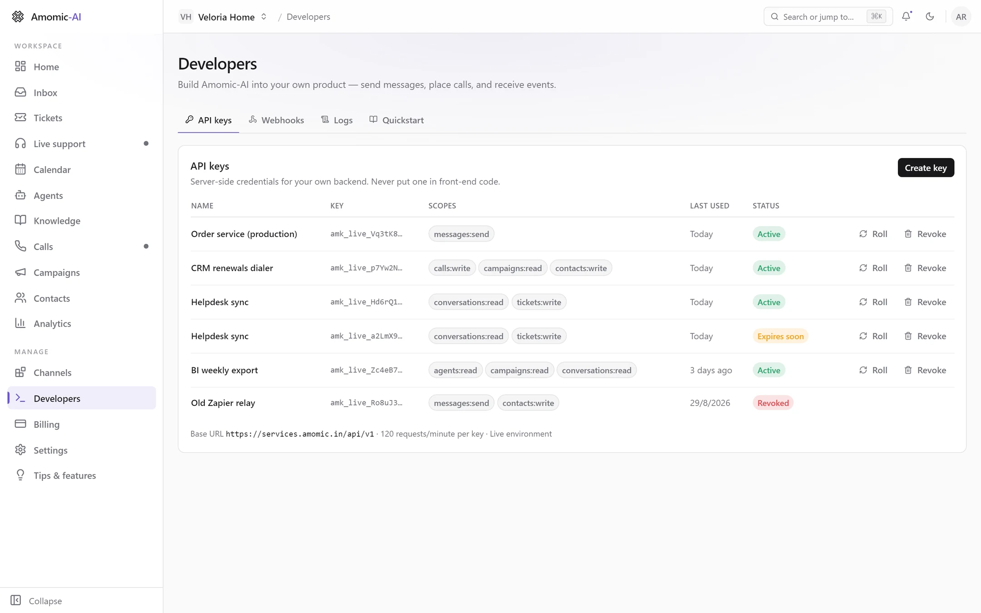This screenshot has height=613, width=981.
Task: Open workspace Settings
Action: tap(82, 450)
